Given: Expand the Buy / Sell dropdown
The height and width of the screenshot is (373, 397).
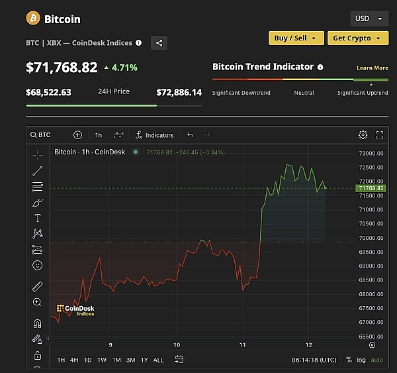Looking at the screenshot, I should point(296,38).
